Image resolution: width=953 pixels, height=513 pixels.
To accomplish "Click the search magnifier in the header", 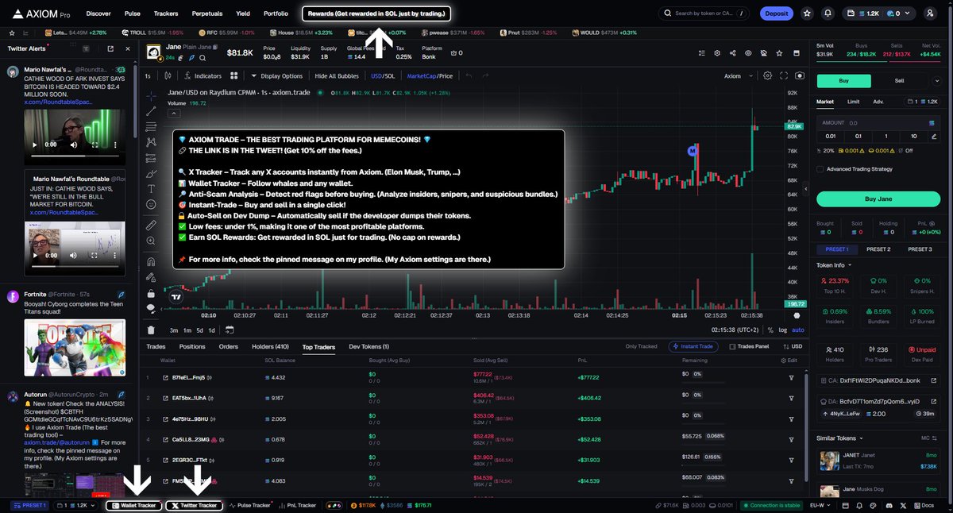I will pyautogui.click(x=669, y=13).
